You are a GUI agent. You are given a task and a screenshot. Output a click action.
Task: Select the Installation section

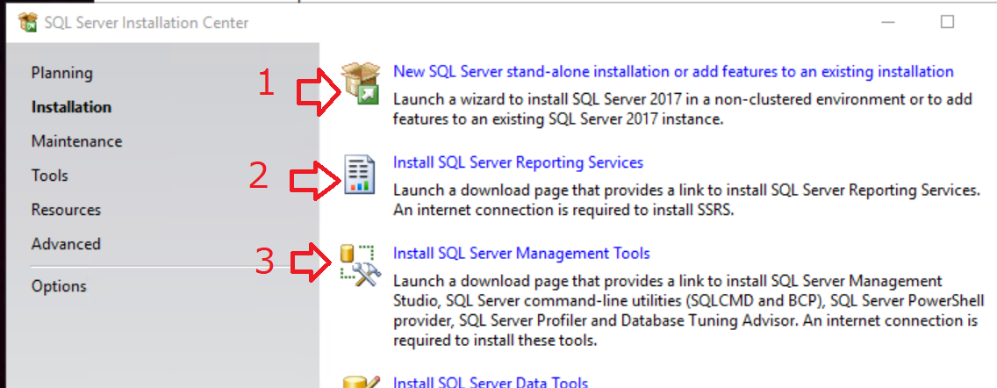(x=71, y=107)
